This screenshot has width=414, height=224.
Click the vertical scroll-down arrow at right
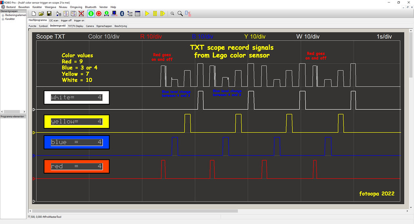pyautogui.click(x=411, y=207)
